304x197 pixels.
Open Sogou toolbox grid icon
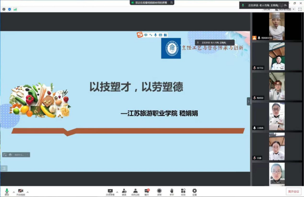pos(165,35)
